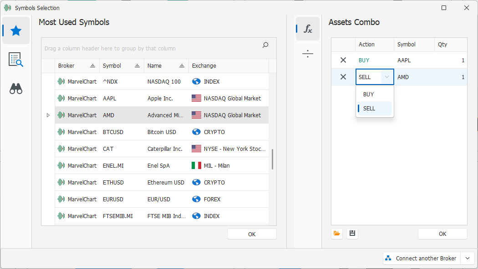Click the AAPL cell in Assets Combo
Image resolution: width=478 pixels, height=269 pixels.
pos(414,60)
